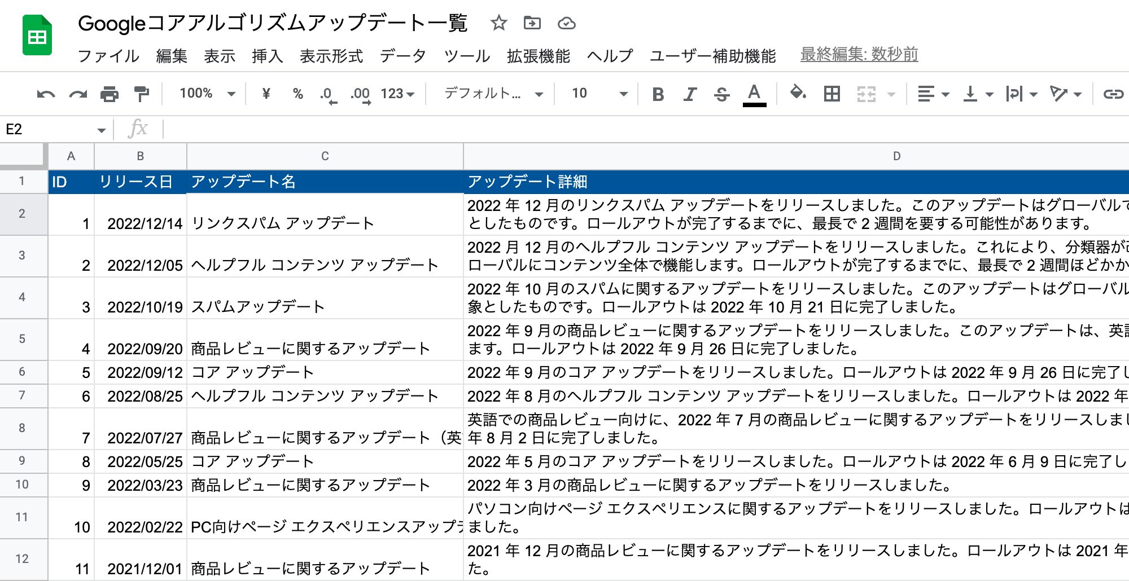Expand the font family dropdown
Viewport: 1129px width, 581px height.
pos(493,94)
